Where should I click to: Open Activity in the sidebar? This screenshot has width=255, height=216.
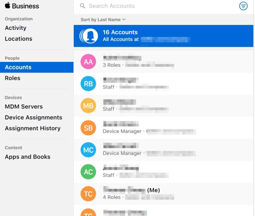(16, 28)
